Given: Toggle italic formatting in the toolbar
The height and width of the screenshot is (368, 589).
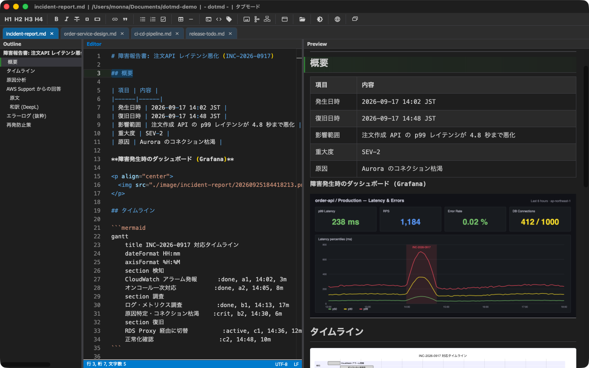Looking at the screenshot, I should pos(67,19).
